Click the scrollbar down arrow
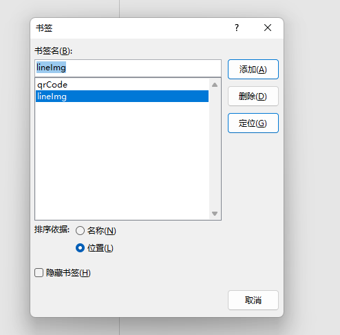 (x=215, y=214)
